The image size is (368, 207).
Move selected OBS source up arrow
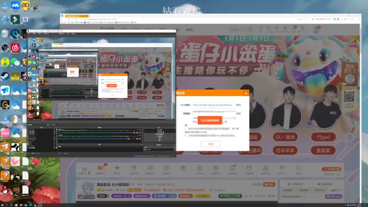[36, 153]
